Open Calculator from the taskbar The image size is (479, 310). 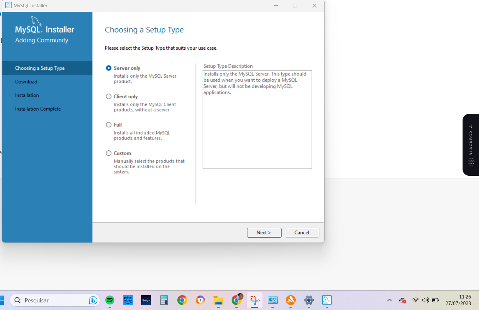[164, 300]
